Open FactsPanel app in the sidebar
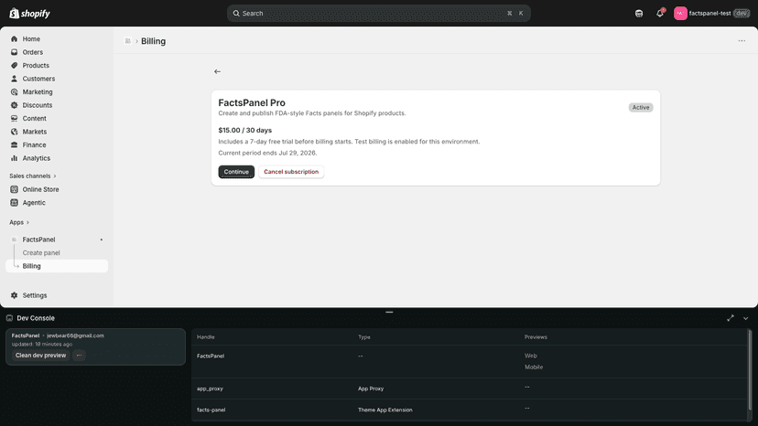758x426 pixels. pyautogui.click(x=38, y=240)
